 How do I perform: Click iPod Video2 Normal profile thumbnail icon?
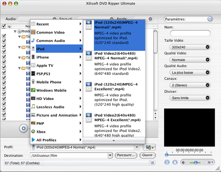89,56
